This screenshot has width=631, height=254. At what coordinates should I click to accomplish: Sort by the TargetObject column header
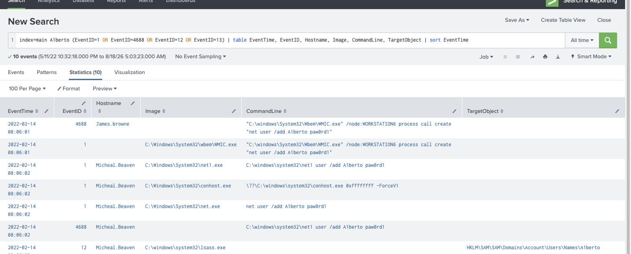click(485, 111)
